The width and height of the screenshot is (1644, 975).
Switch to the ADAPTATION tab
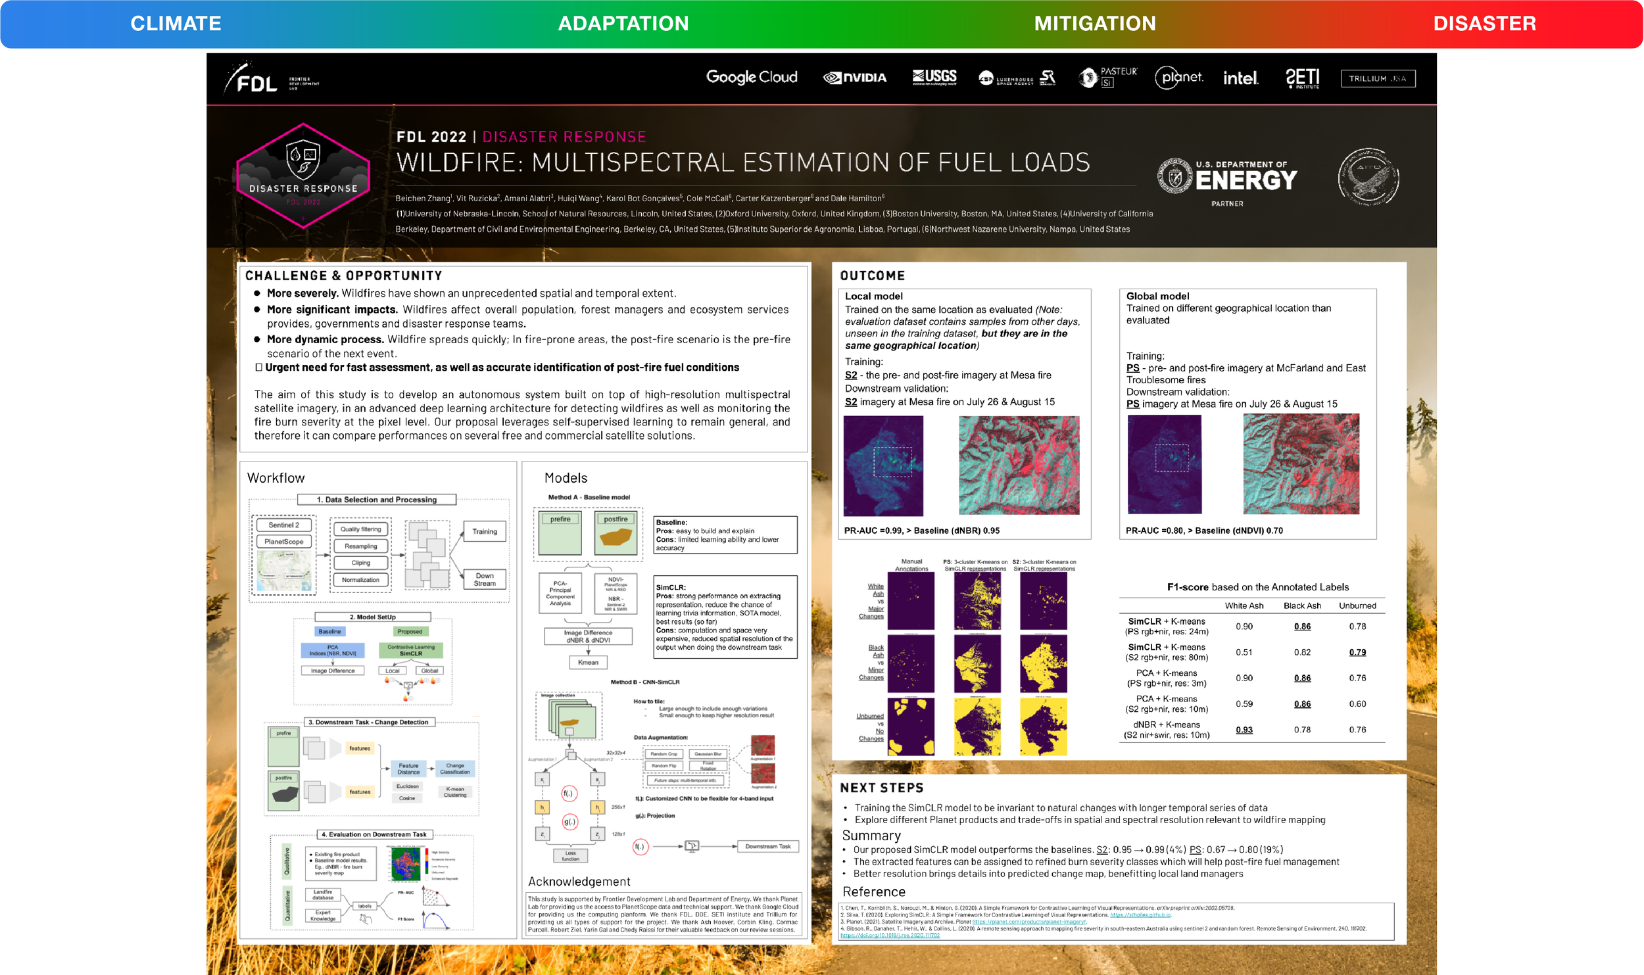[623, 24]
